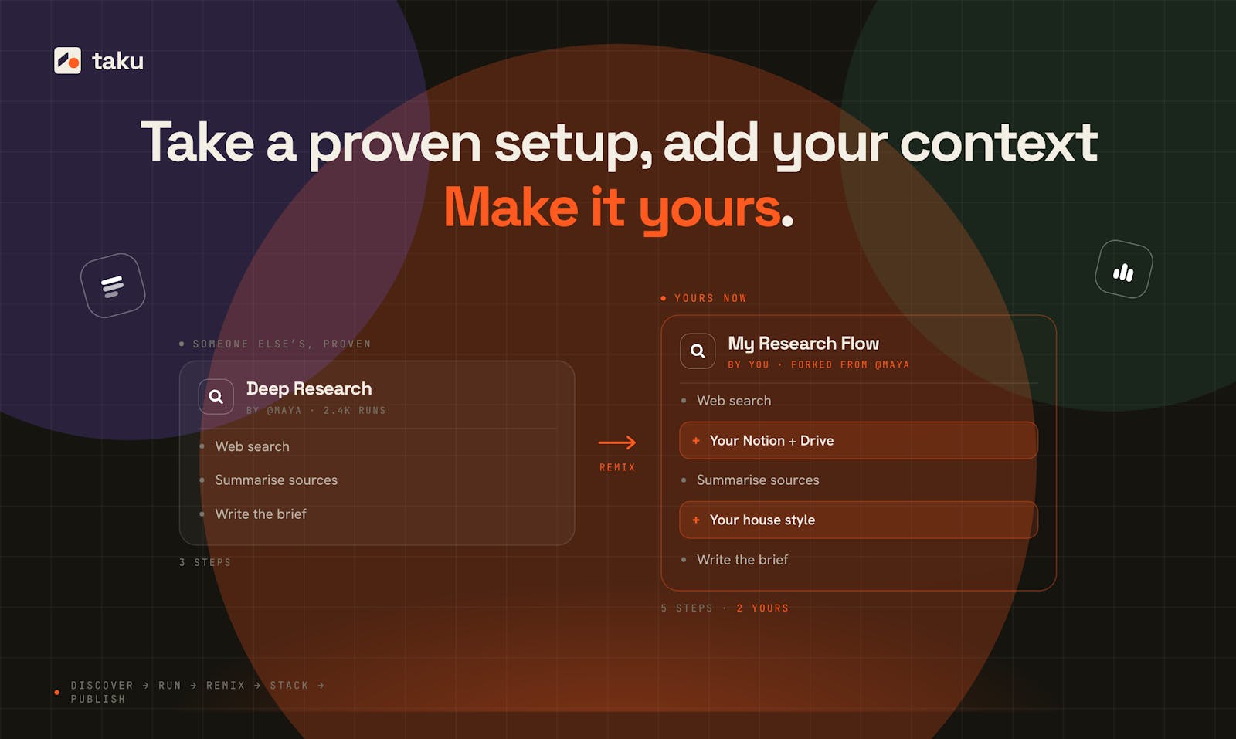The image size is (1236, 739).
Task: Select the Your Notion + Drive step
Action: pos(858,440)
